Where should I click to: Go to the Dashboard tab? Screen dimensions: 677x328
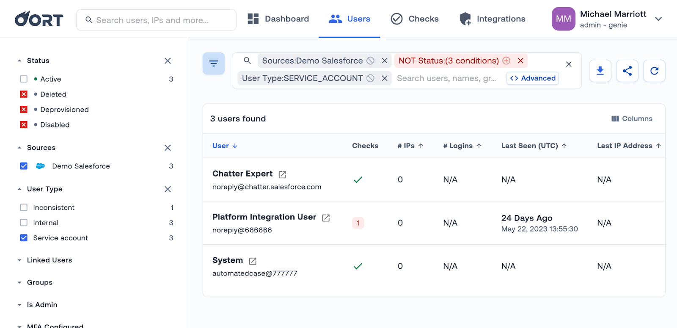click(278, 19)
